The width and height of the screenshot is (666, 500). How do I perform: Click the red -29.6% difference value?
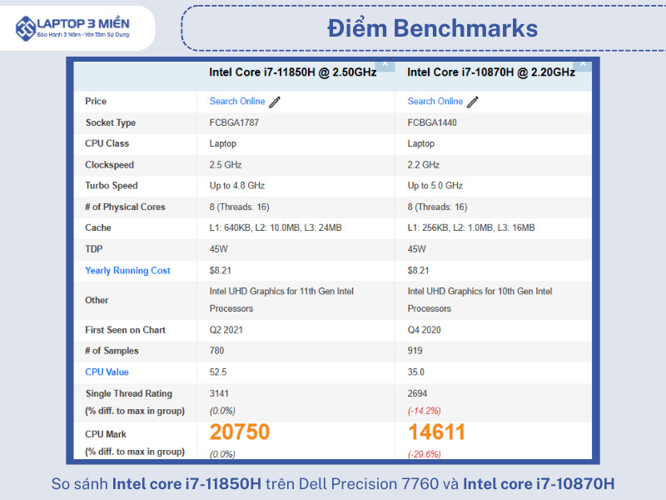[x=424, y=454]
